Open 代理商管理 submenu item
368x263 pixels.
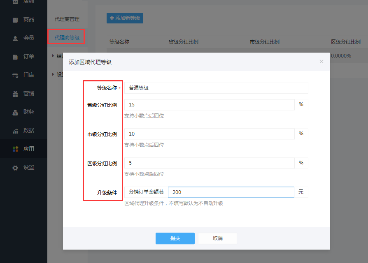[67, 19]
